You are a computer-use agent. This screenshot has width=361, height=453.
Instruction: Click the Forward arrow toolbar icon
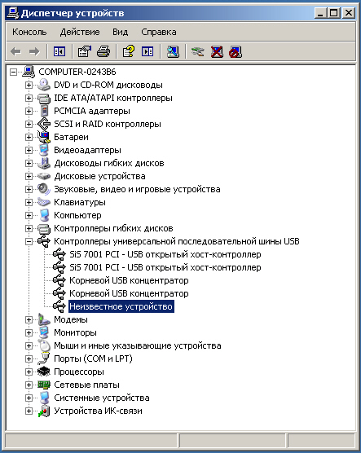pyautogui.click(x=34, y=52)
